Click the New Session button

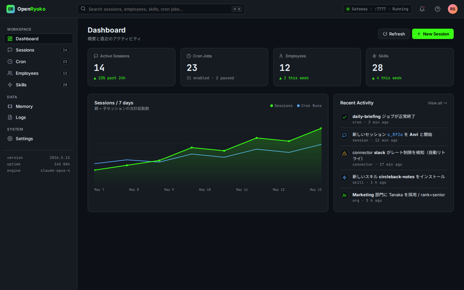(433, 34)
